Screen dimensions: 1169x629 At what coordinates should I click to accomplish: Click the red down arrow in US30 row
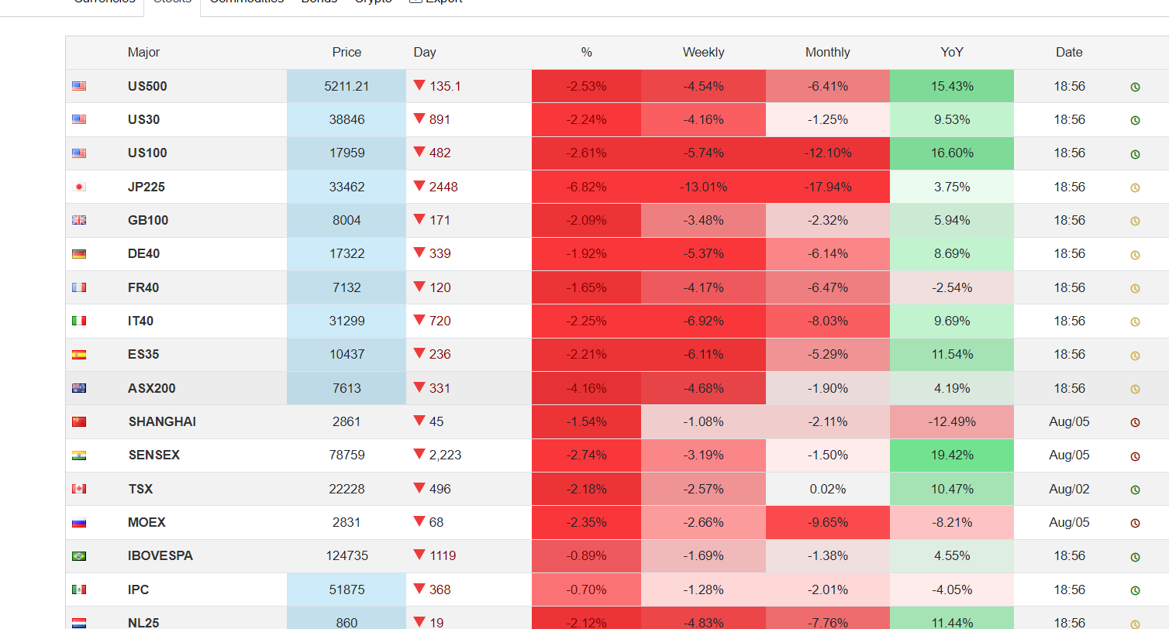419,119
